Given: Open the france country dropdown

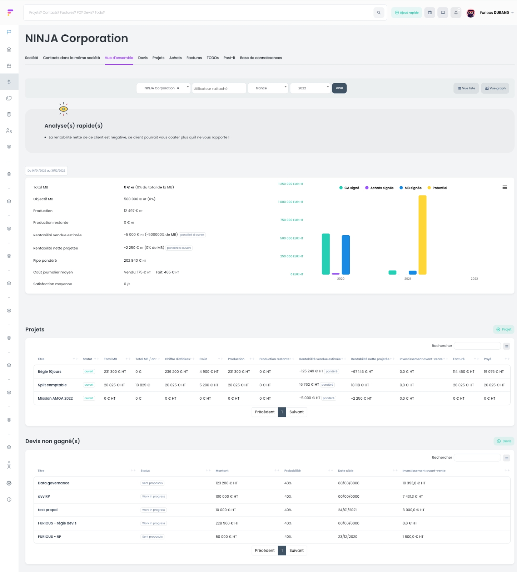Looking at the screenshot, I should (x=268, y=88).
